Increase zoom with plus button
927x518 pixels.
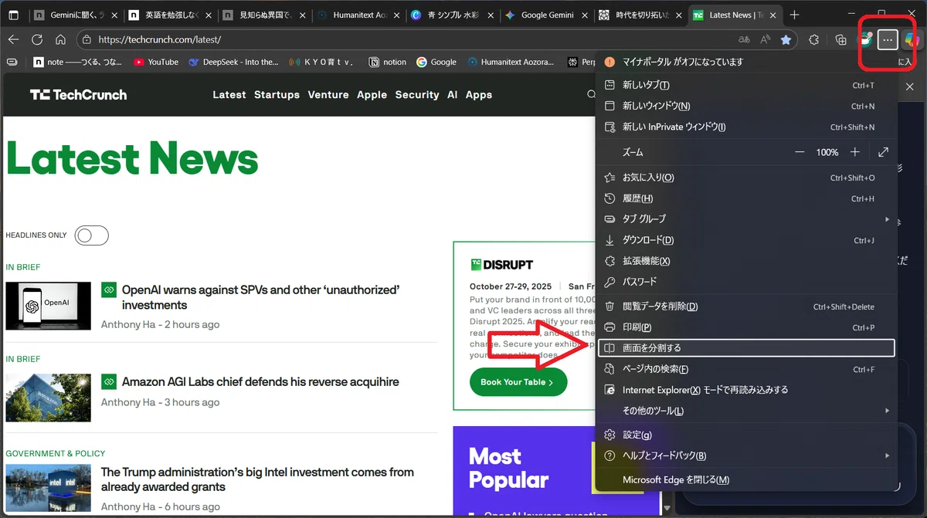[854, 152]
